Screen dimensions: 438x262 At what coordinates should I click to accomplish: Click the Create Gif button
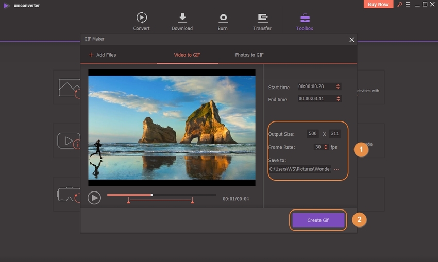(x=318, y=220)
